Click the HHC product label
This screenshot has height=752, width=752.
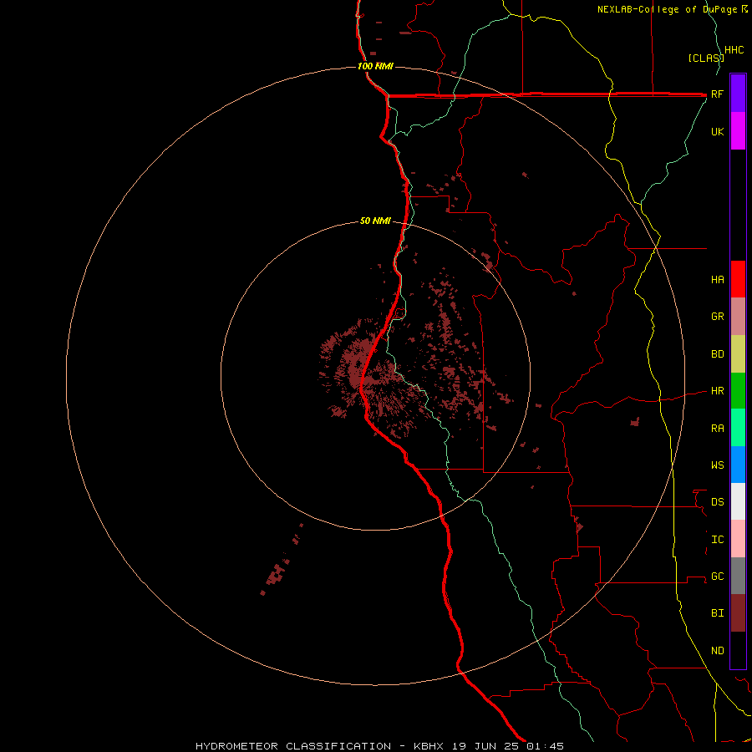point(734,50)
